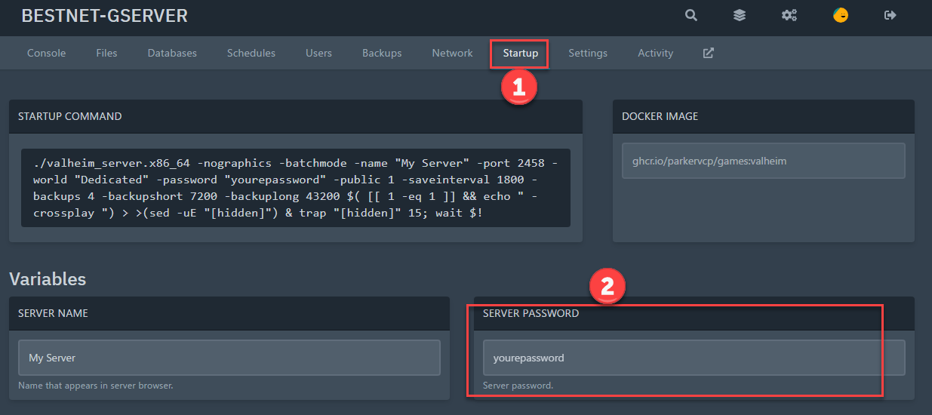The height and width of the screenshot is (415, 932).
Task: Click the BESTNET-GSERVER title link
Action: tap(104, 16)
